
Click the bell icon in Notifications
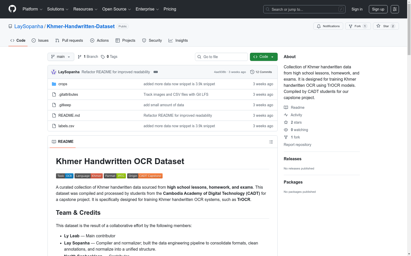pyautogui.click(x=319, y=26)
